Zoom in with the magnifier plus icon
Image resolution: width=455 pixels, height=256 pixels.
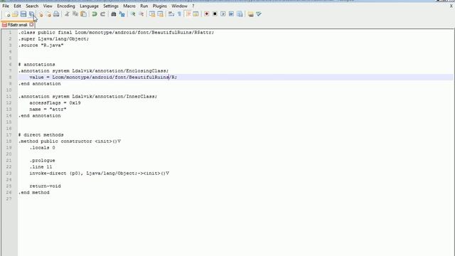133,14
